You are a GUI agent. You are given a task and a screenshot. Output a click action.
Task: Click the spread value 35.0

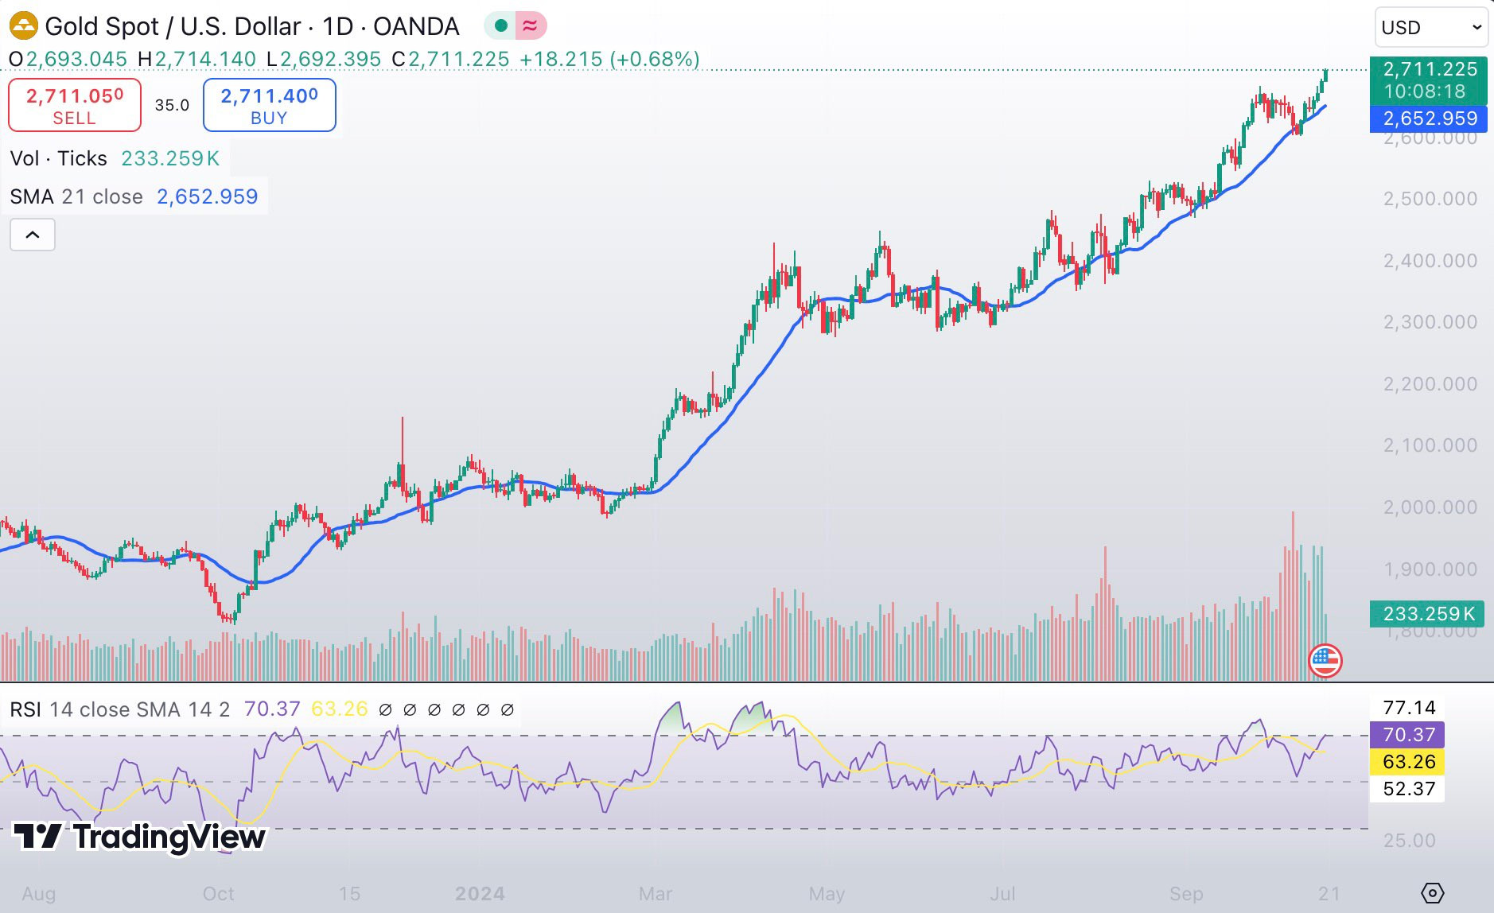172,105
